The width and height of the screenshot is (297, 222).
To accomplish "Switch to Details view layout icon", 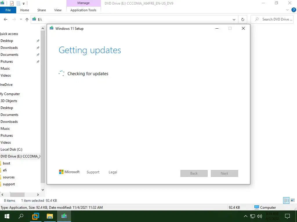I will (286, 200).
